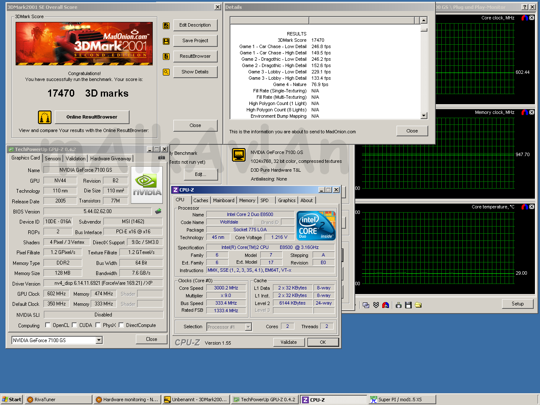Open the Caches tab in CPU-Z
Viewport: 540px width, 405px height.
pos(201,200)
